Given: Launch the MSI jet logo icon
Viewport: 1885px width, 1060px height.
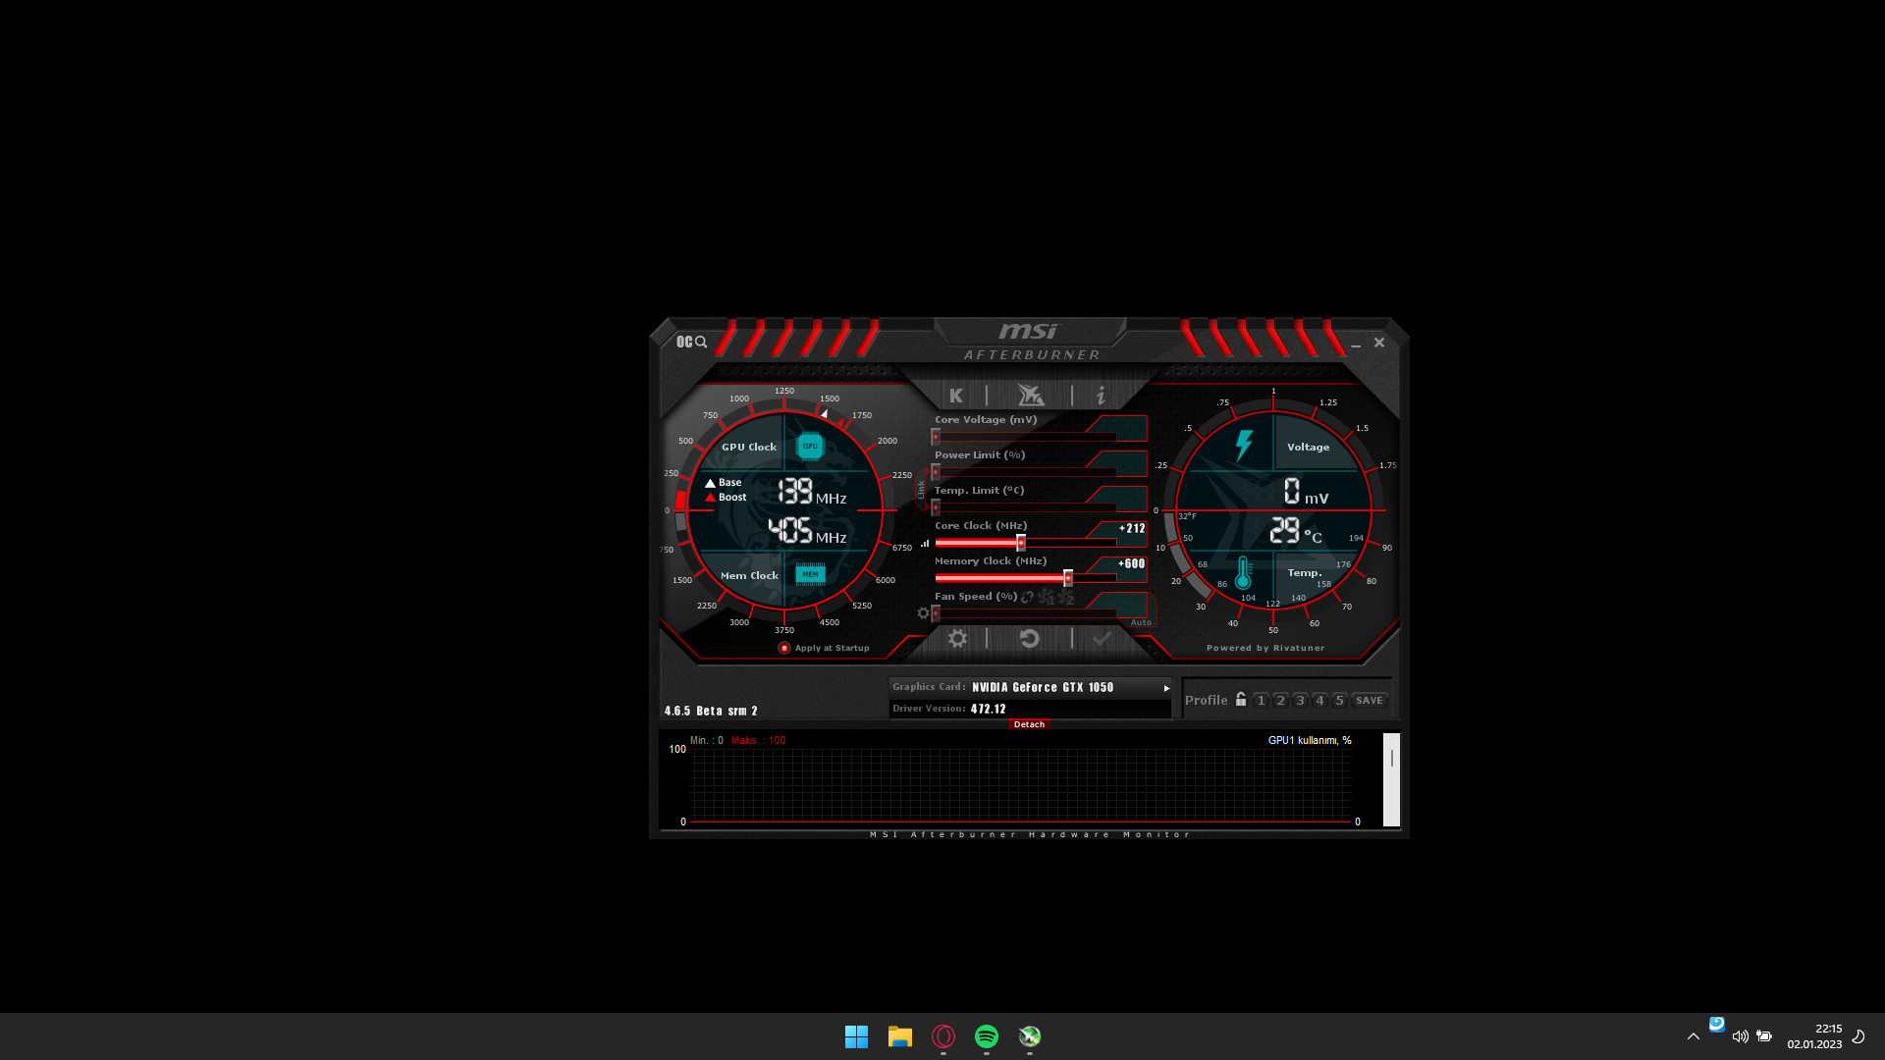Looking at the screenshot, I should point(1030,396).
